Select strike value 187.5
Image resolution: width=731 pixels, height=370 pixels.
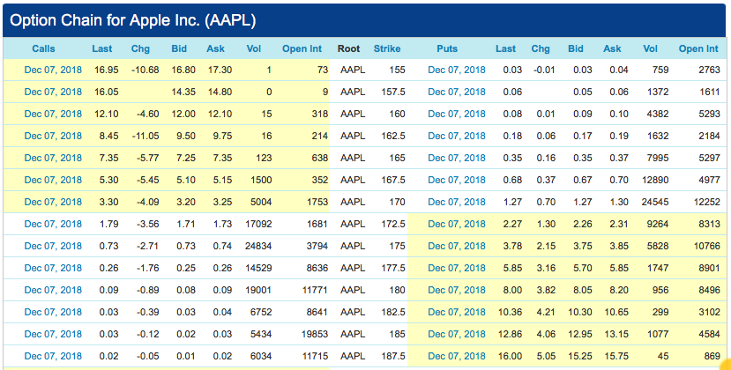coord(393,356)
